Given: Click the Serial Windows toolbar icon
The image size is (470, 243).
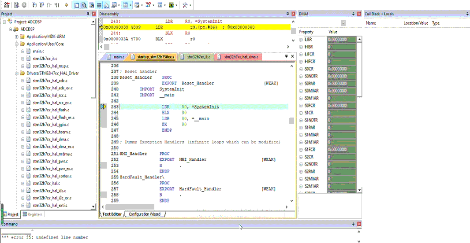Looking at the screenshot, I should tap(137, 5).
